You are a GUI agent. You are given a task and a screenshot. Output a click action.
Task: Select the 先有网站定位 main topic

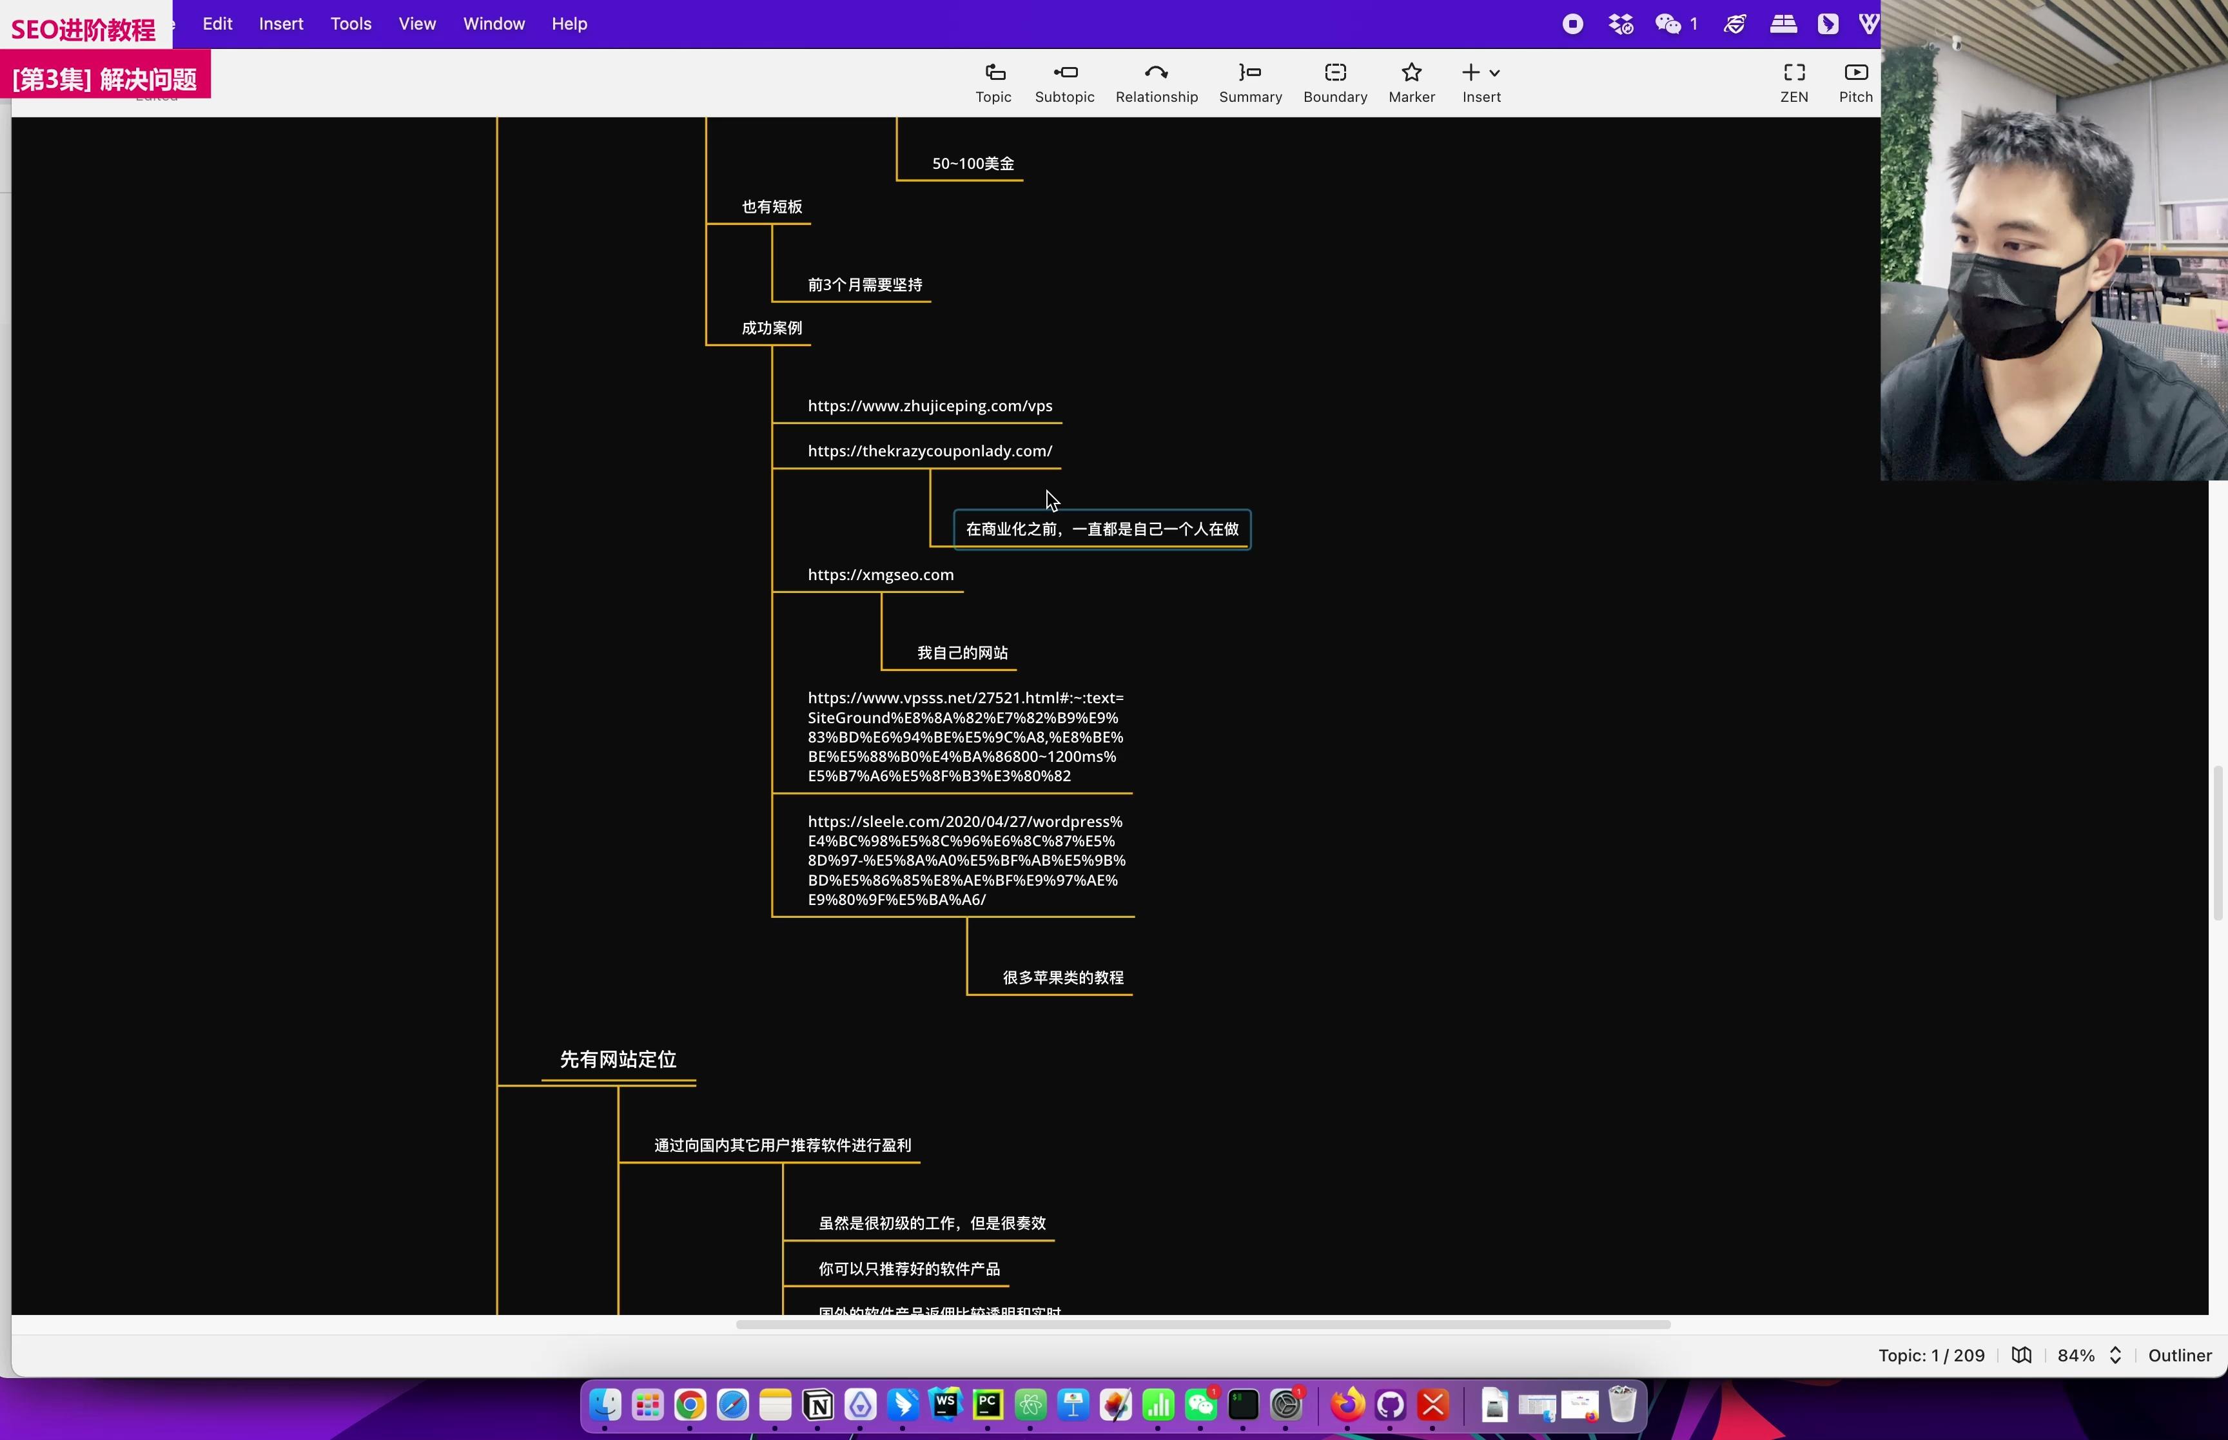(x=618, y=1060)
